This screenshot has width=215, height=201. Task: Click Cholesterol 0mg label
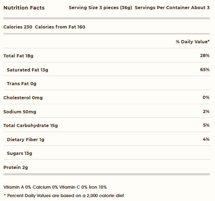click(23, 98)
